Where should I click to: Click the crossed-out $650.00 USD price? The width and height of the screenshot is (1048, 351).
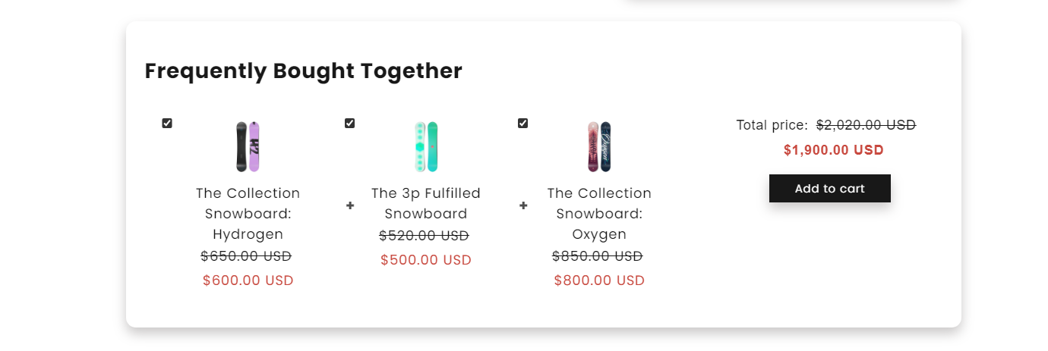(x=246, y=256)
